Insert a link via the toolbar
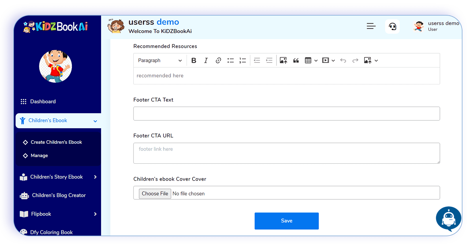Image resolution: width=476 pixels, height=250 pixels. (x=218, y=60)
